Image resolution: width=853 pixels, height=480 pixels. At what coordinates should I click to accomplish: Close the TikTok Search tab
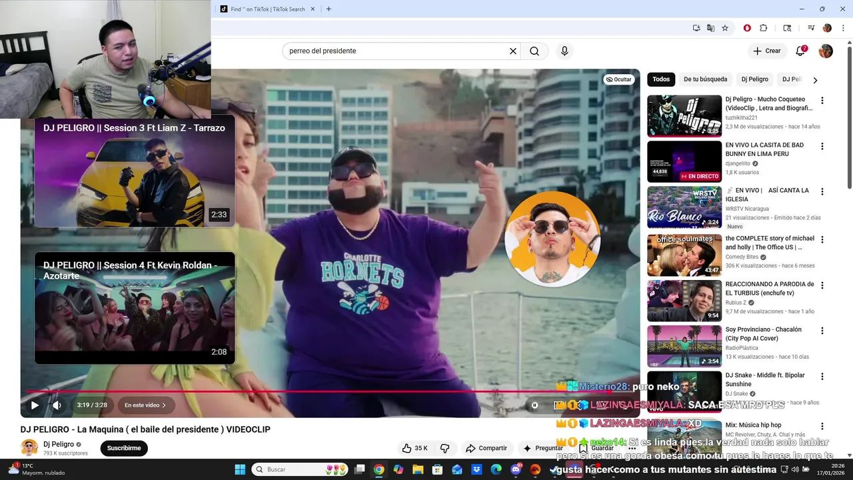pyautogui.click(x=313, y=9)
